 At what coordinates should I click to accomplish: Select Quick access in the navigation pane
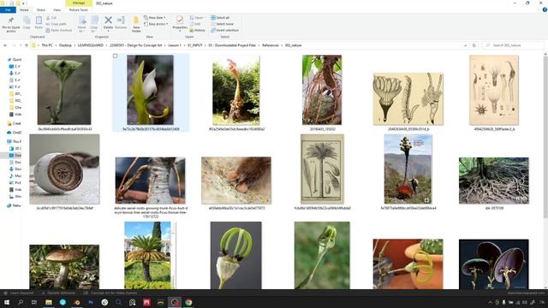point(15,59)
